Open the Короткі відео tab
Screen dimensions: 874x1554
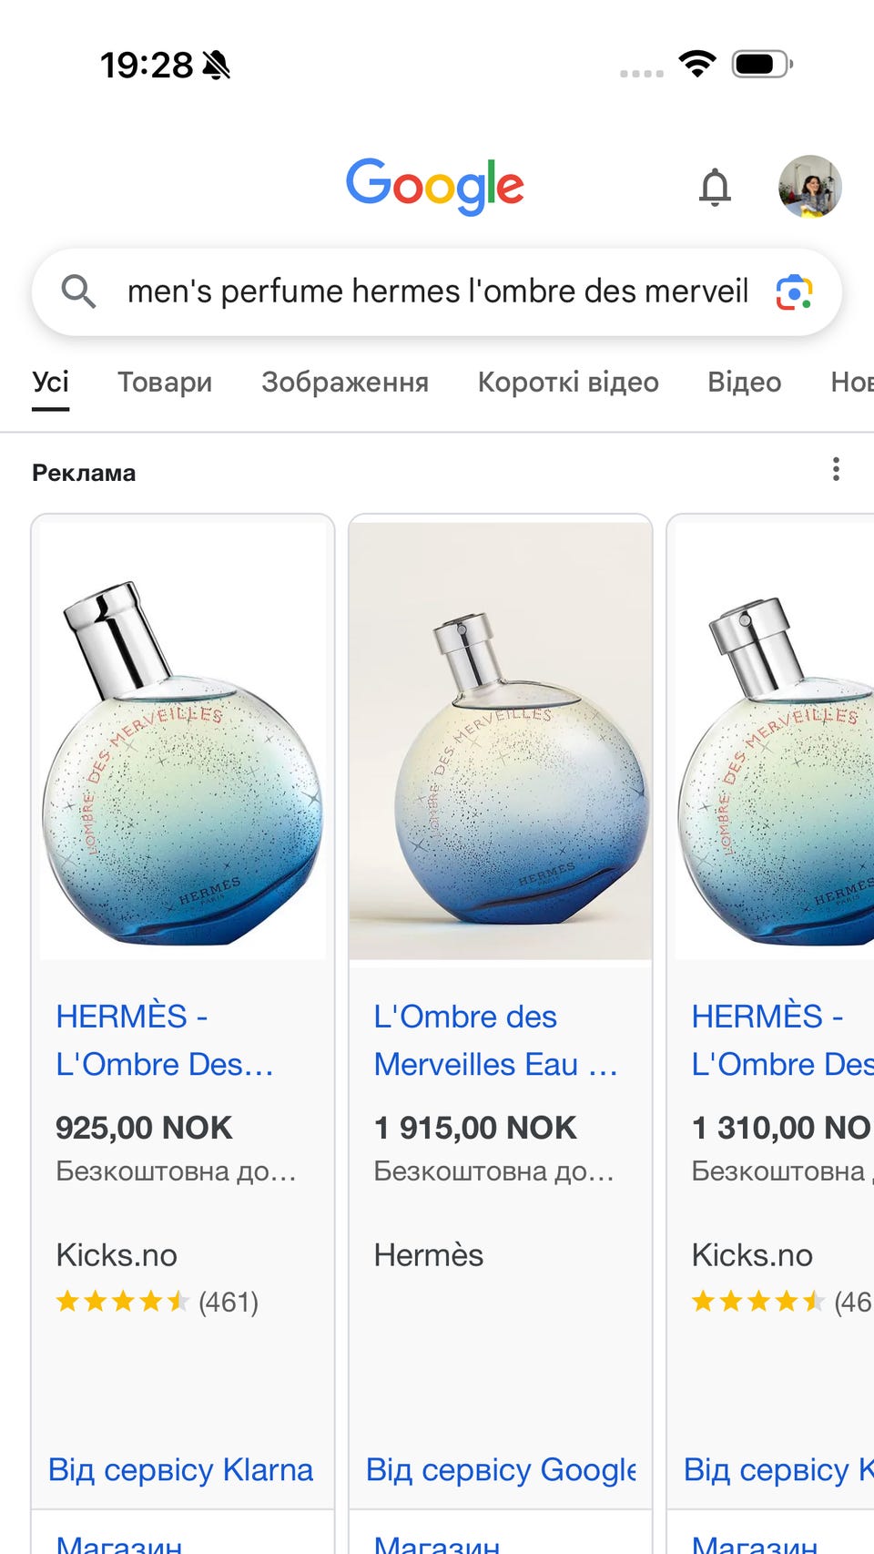(568, 382)
